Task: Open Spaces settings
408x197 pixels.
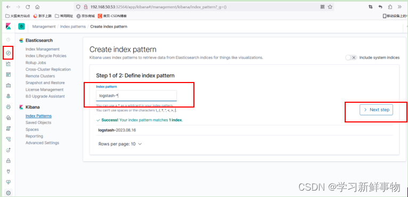Action: coord(32,129)
